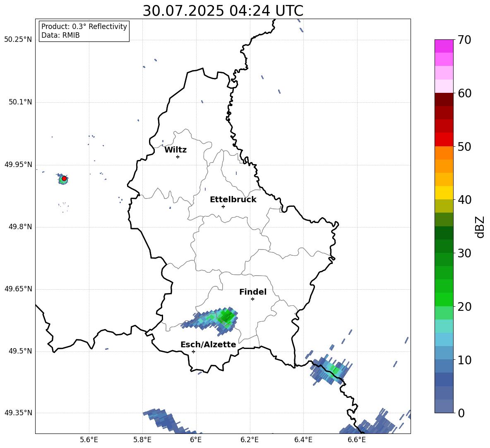Click the 50.25°N latitude label

tap(18, 40)
